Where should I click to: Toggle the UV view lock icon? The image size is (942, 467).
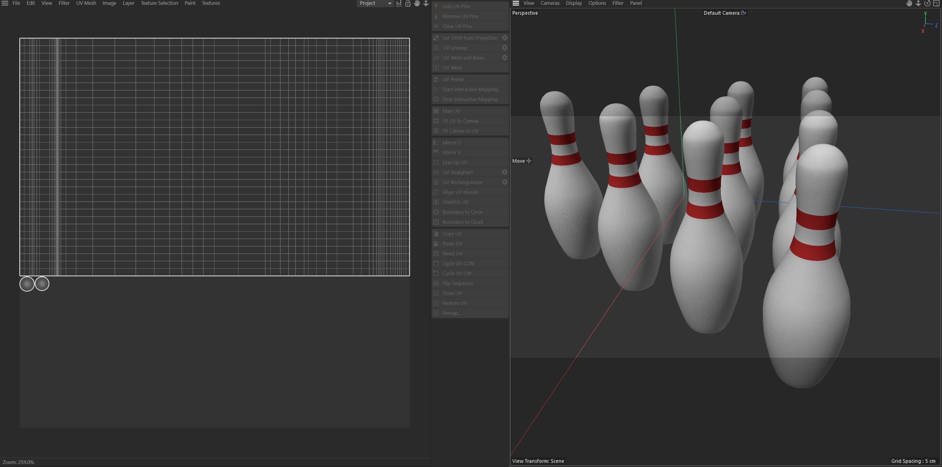(408, 3)
